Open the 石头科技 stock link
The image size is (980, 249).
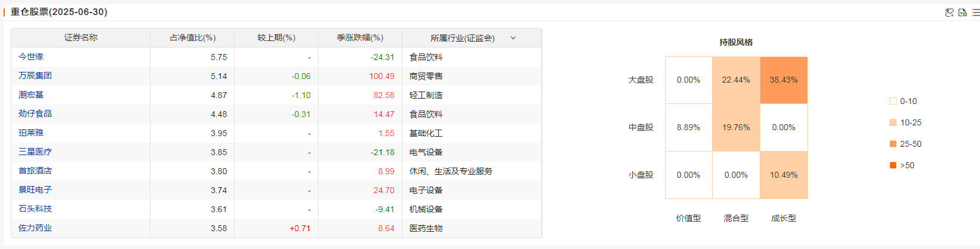35,209
